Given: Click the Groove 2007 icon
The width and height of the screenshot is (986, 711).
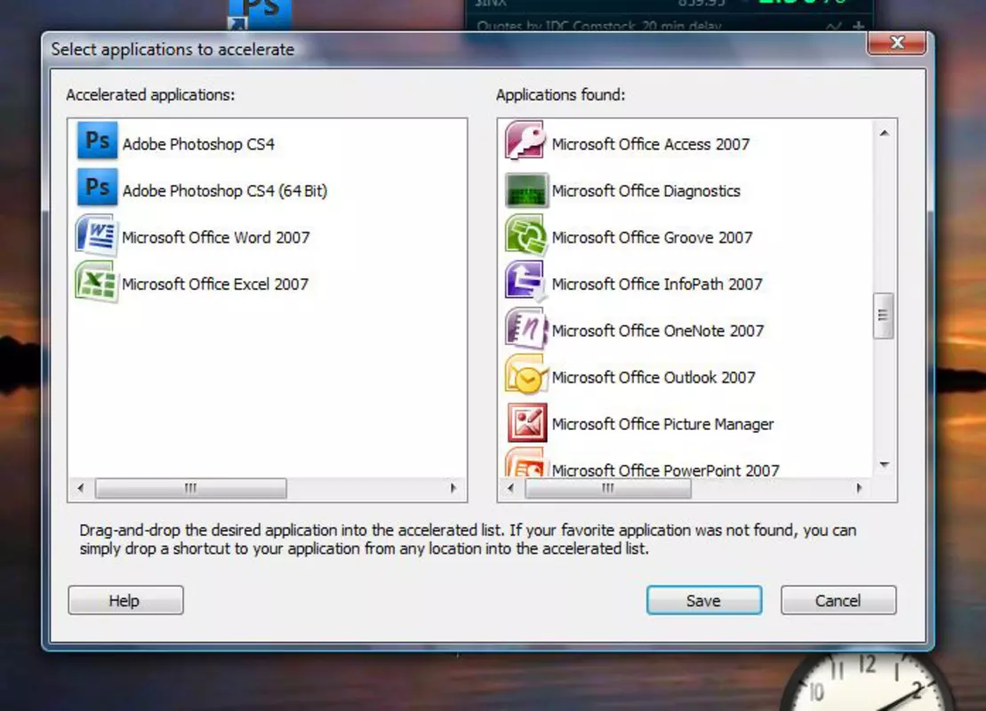Looking at the screenshot, I should point(525,236).
